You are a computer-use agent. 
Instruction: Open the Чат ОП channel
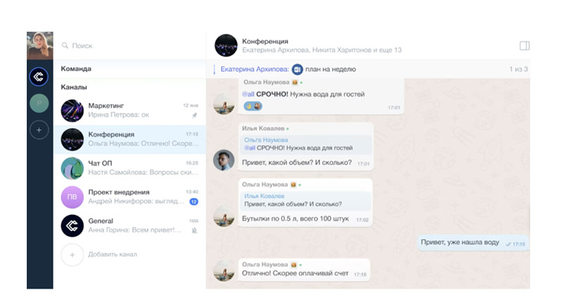129,168
